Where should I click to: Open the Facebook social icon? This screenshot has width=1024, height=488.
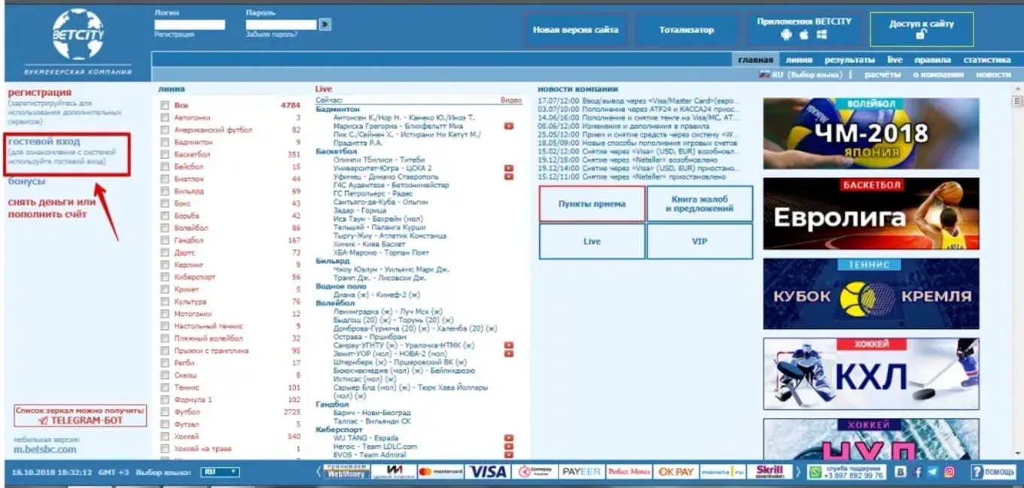(917, 472)
